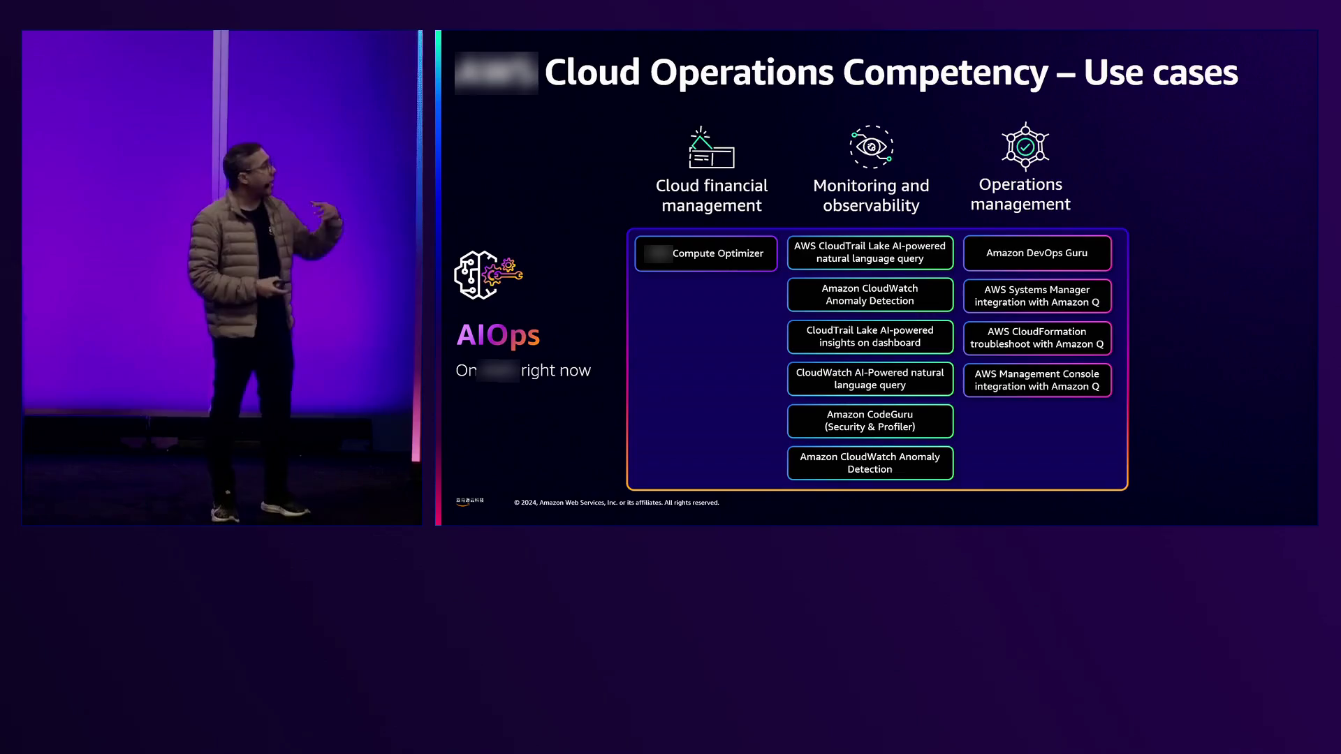Click the Amazon CloudWatch Anomaly Detection box at bottom
Viewport: 1341px width, 754px height.
pyautogui.click(x=870, y=463)
